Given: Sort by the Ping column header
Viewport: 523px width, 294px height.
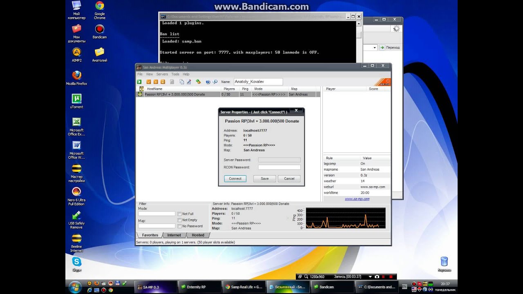Looking at the screenshot, I should click(x=246, y=89).
